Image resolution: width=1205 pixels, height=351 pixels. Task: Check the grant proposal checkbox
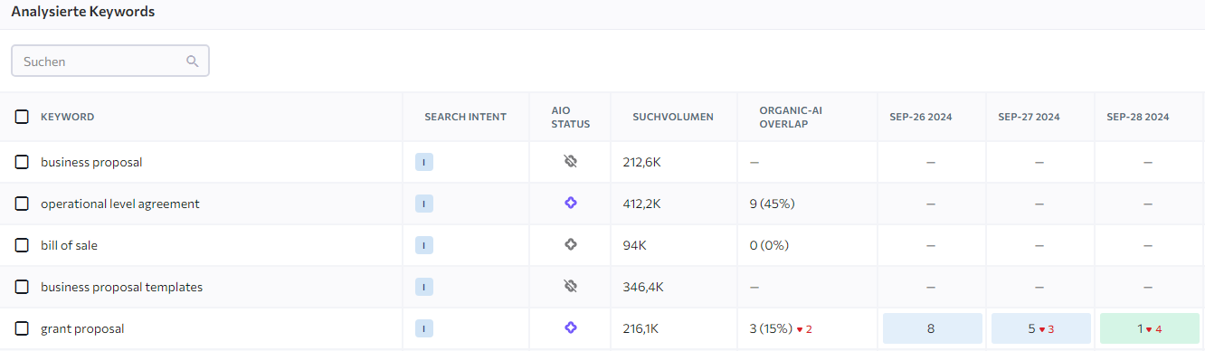(22, 328)
